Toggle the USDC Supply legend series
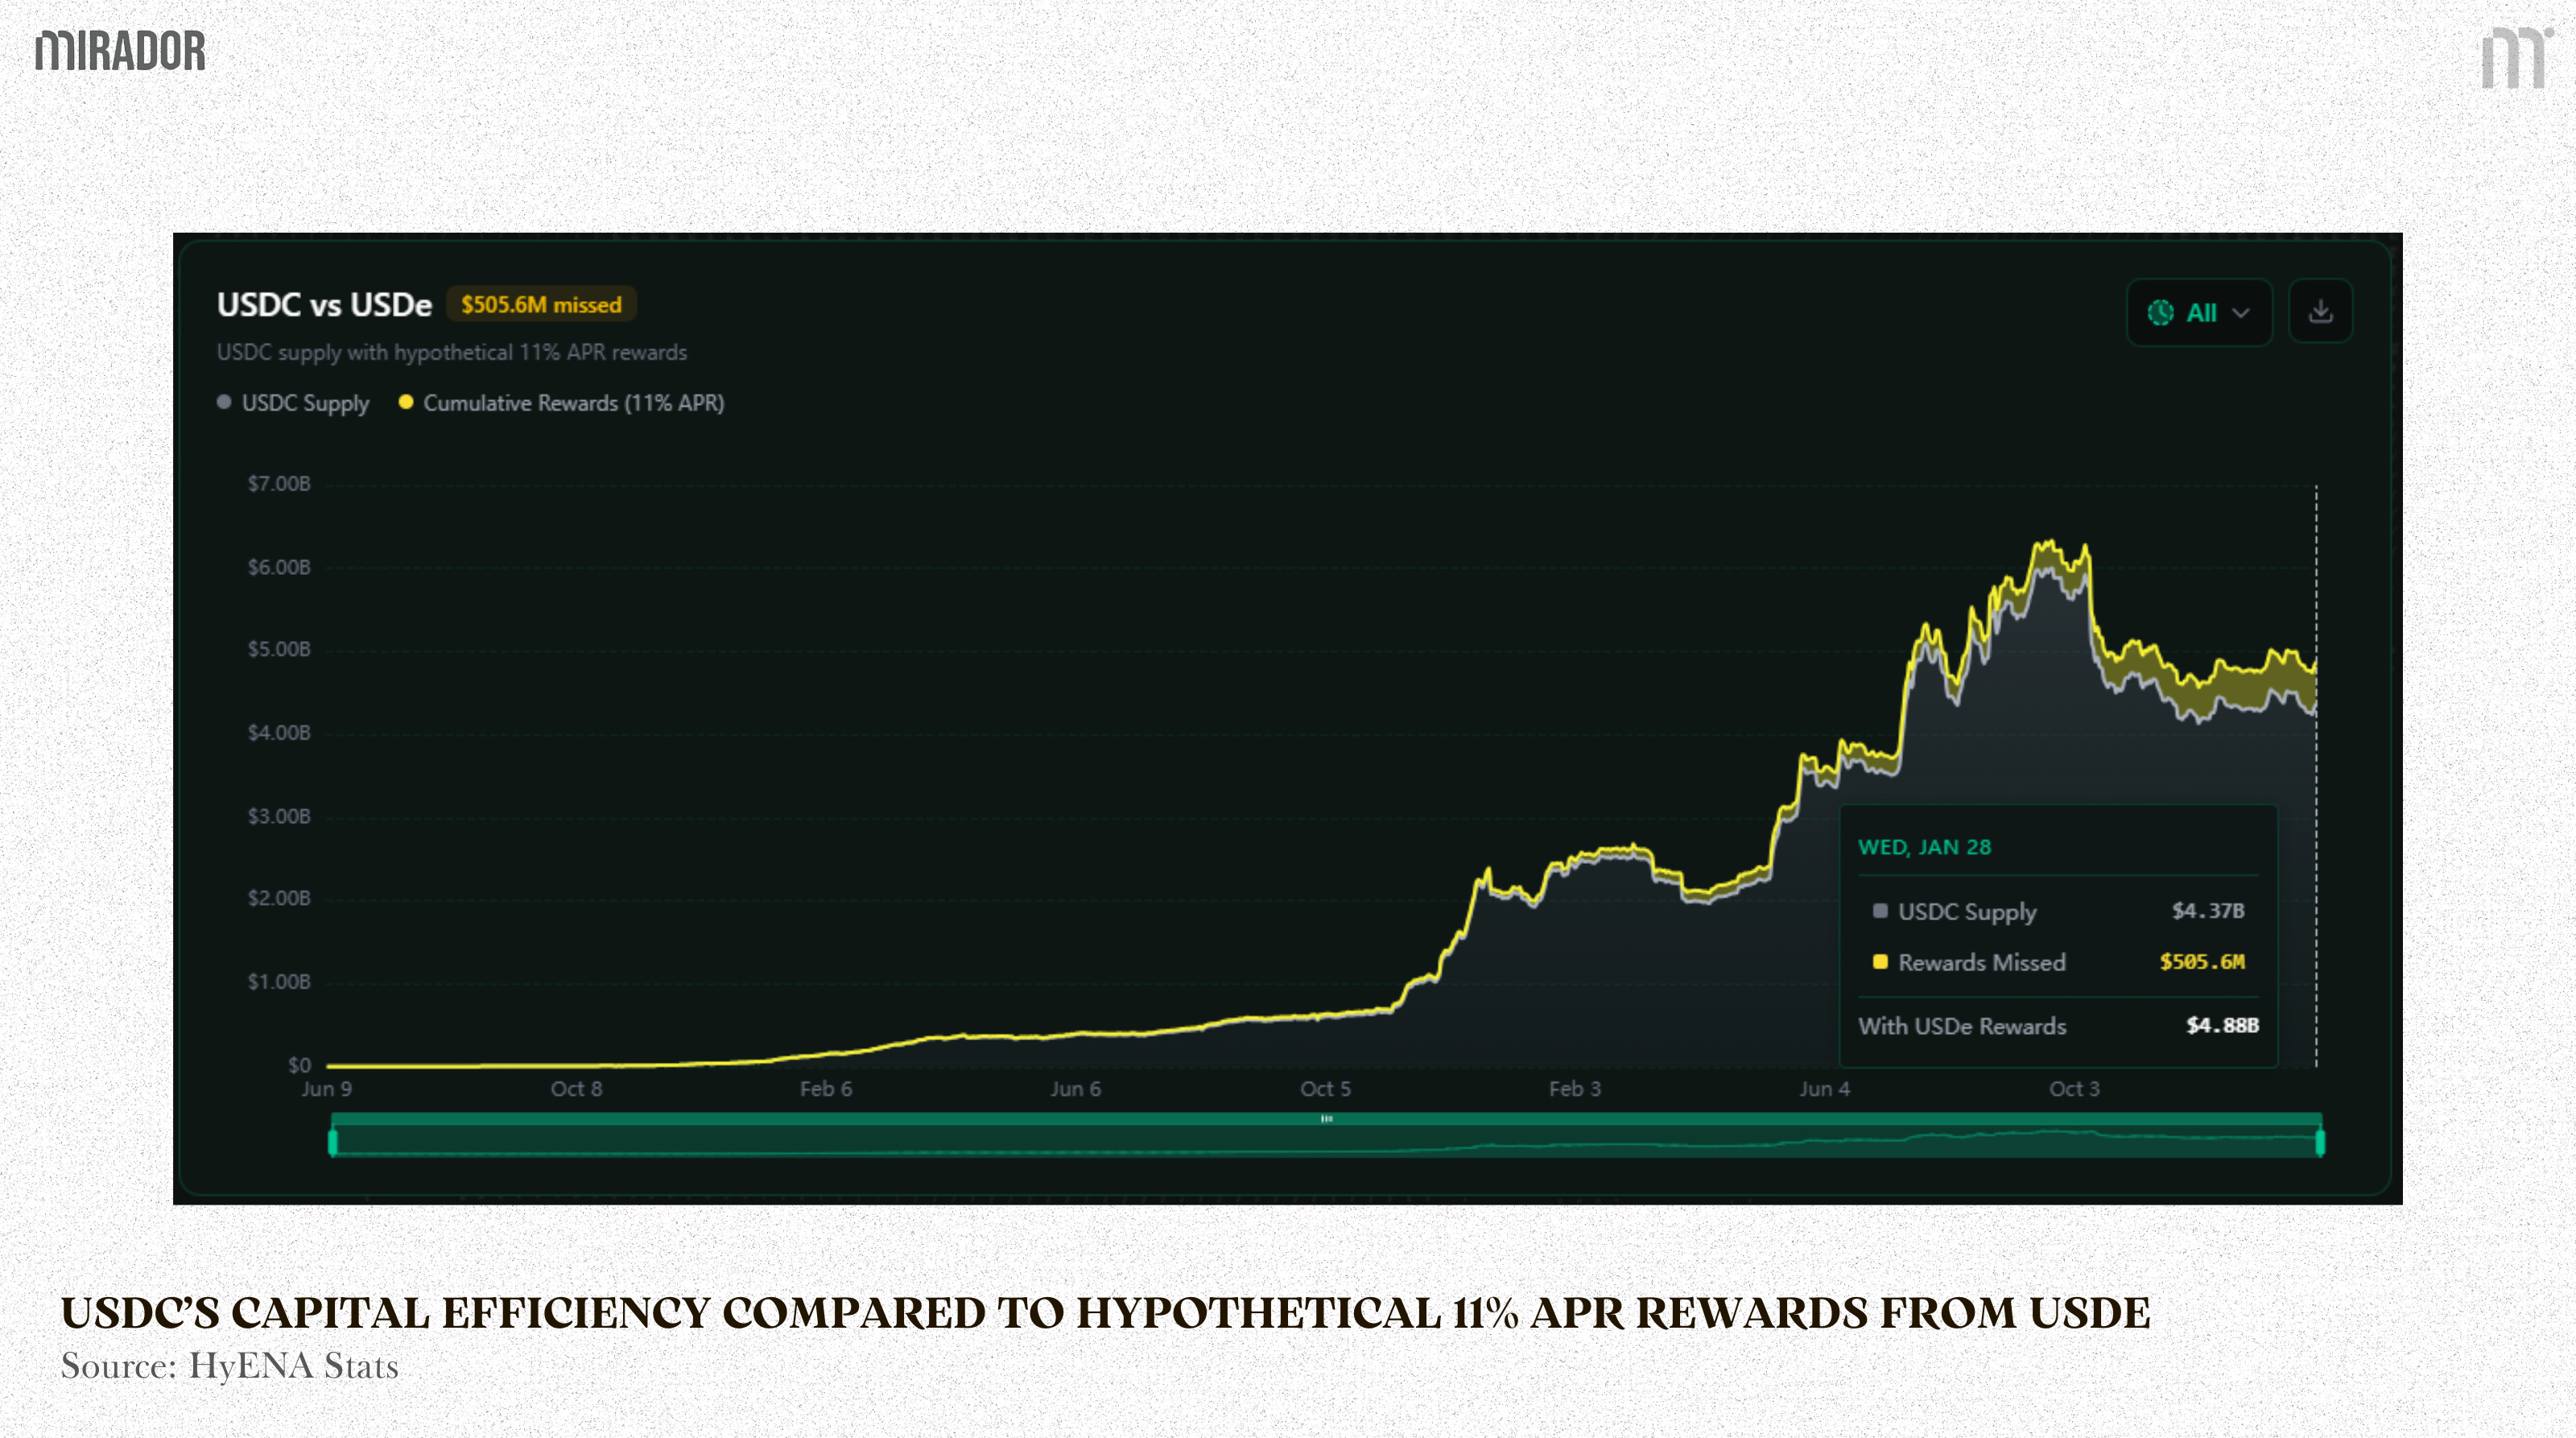The image size is (2576, 1438). pyautogui.click(x=305, y=403)
